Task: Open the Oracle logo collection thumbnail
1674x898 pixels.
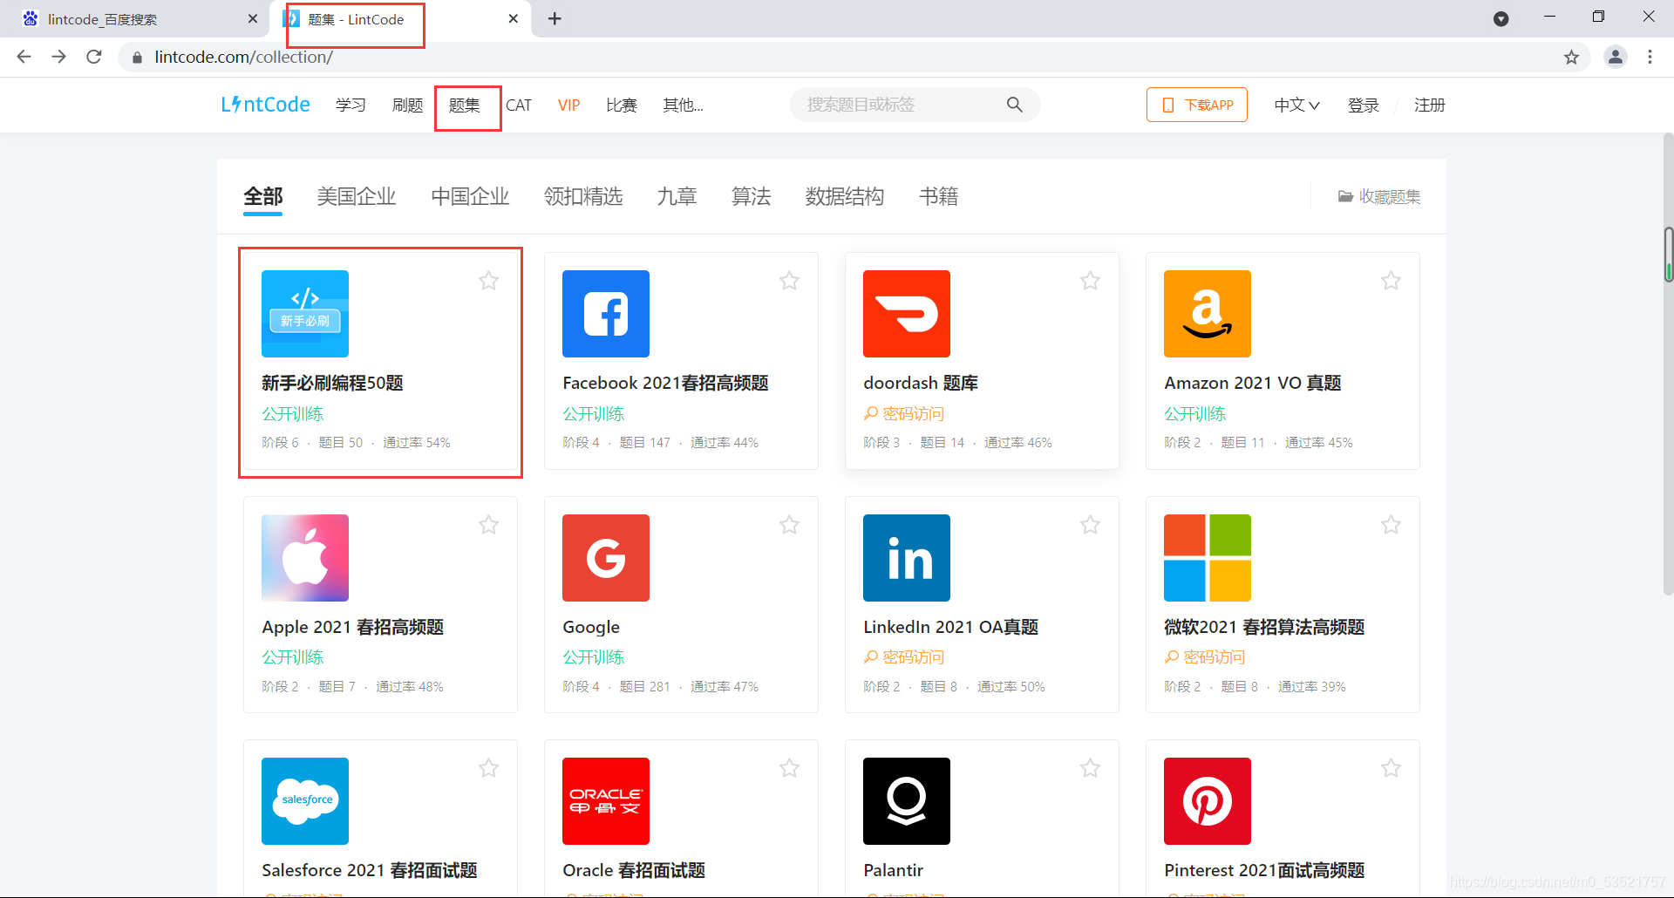Action: tap(606, 801)
